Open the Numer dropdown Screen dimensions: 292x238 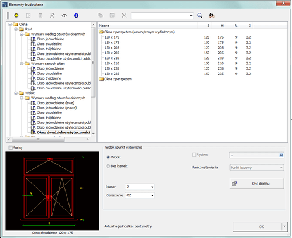tap(140, 187)
